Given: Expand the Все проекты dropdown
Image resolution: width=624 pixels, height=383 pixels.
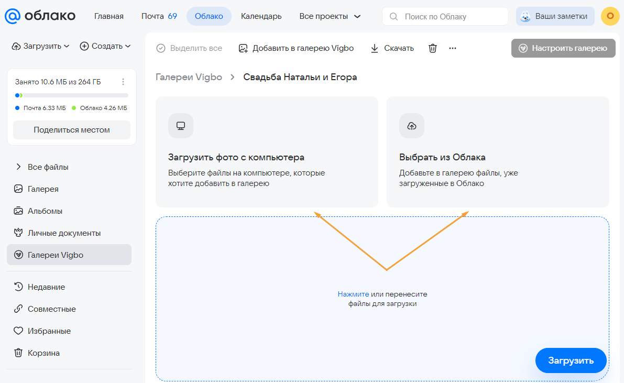Looking at the screenshot, I should [330, 16].
